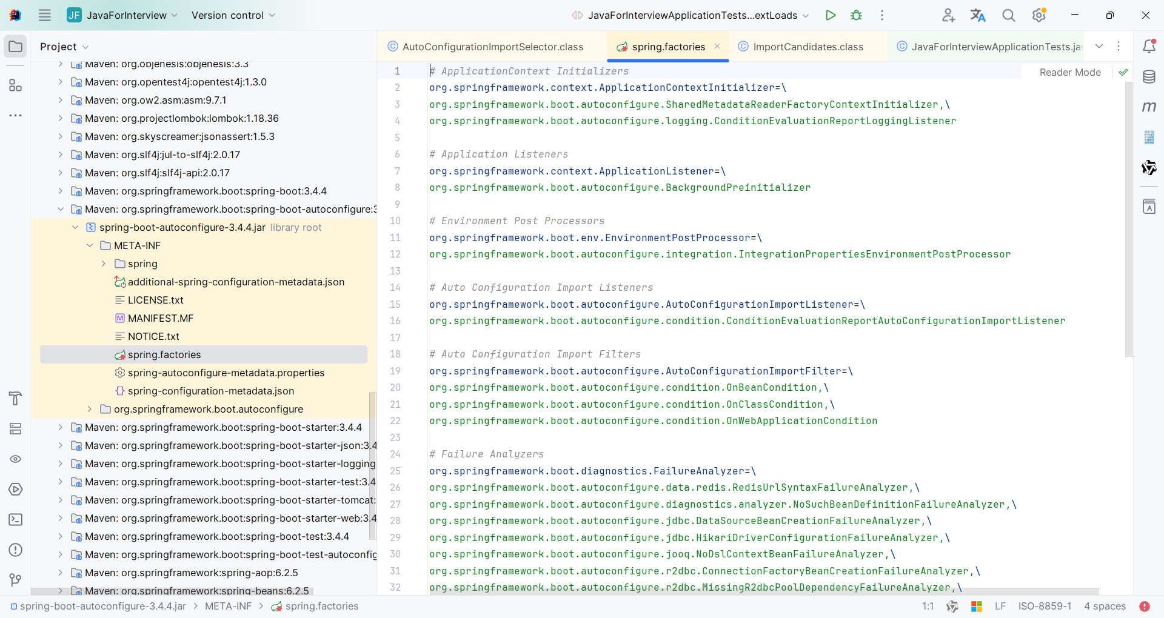Click the translate icon in toolbar
The height and width of the screenshot is (618, 1164).
click(x=978, y=15)
